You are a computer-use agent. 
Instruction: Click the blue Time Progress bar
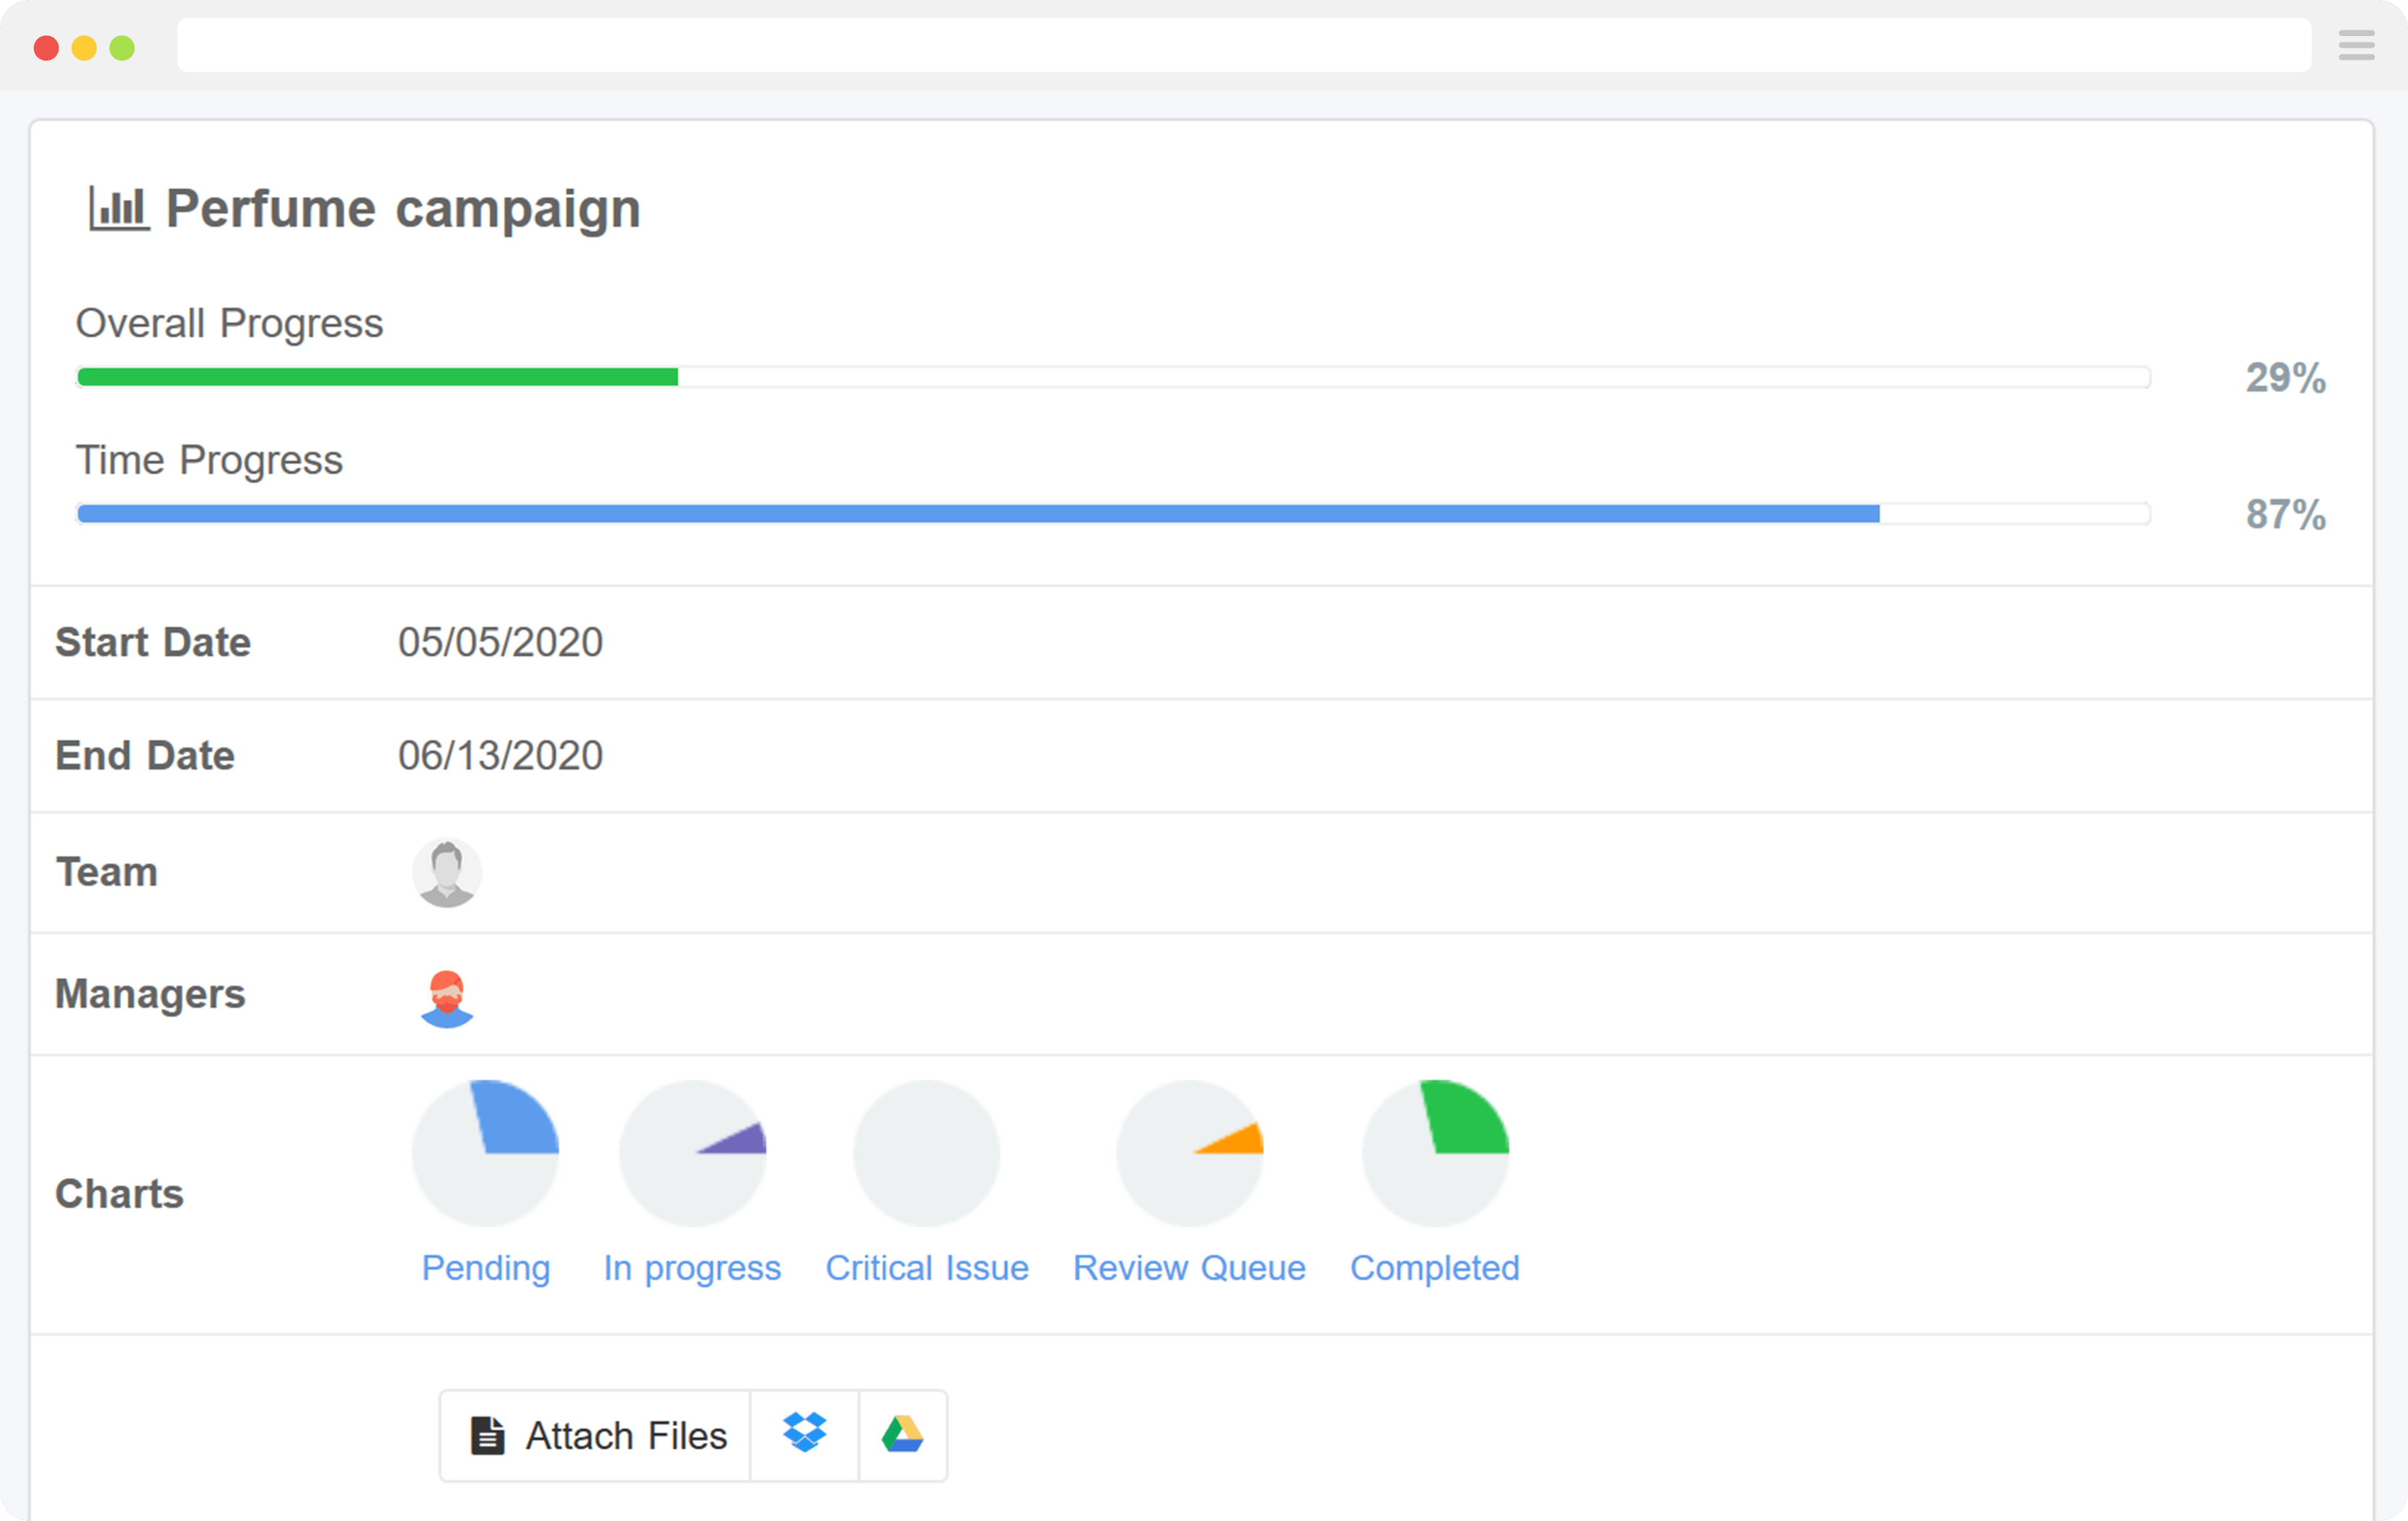click(x=978, y=514)
